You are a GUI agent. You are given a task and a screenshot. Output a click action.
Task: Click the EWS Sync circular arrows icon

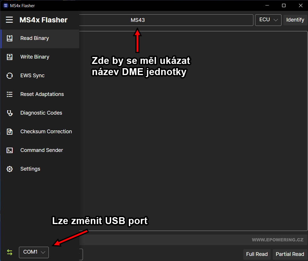point(10,75)
